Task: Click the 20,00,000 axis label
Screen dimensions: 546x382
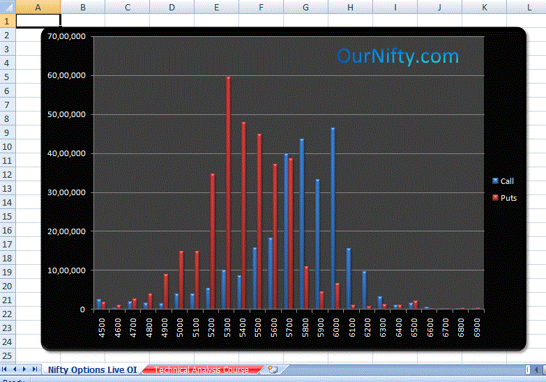Action: (x=66, y=231)
